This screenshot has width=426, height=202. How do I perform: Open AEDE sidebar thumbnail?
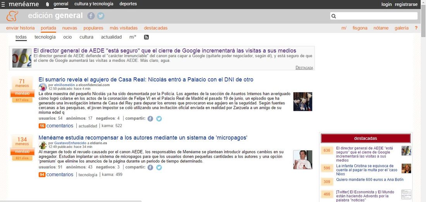pos(406,151)
